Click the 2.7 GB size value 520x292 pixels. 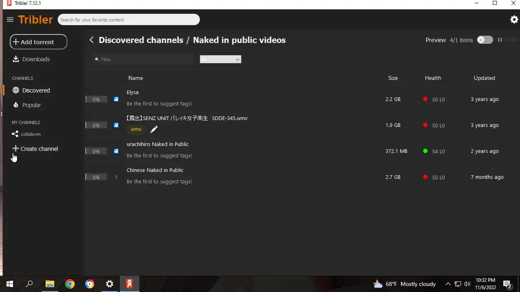(x=393, y=177)
